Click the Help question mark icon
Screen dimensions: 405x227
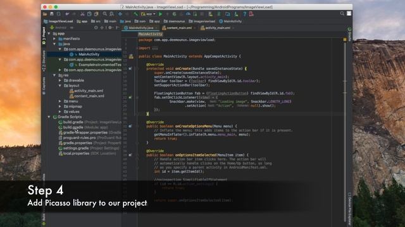(x=245, y=14)
